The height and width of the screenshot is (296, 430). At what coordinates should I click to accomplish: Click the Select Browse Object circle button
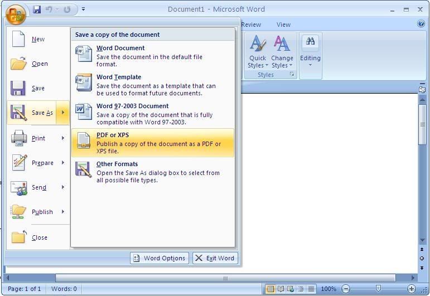(422, 259)
